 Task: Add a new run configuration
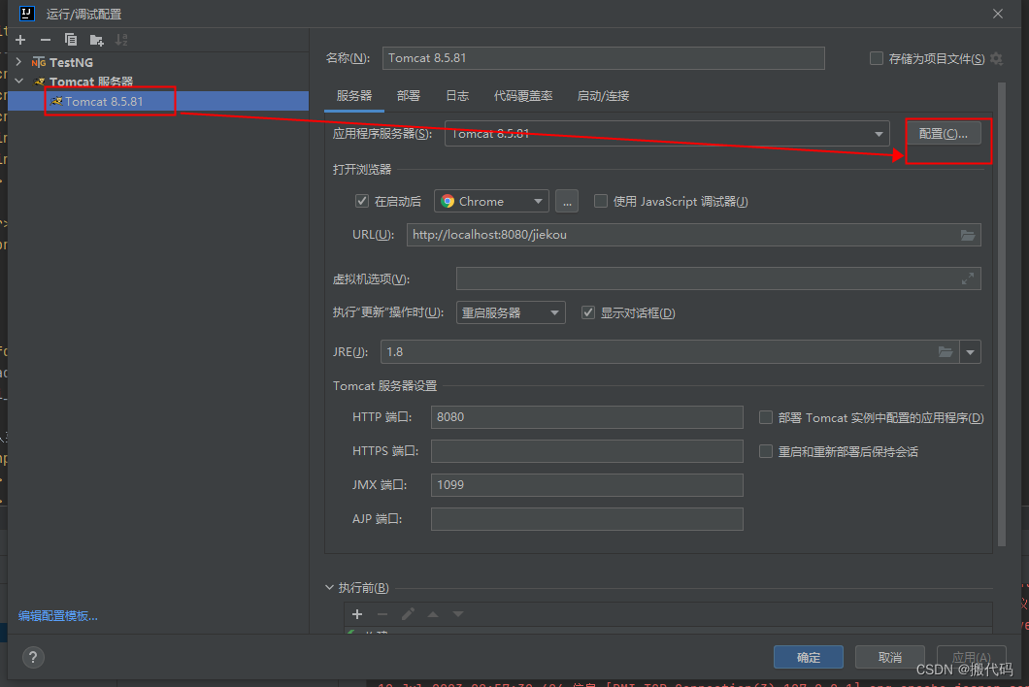pyautogui.click(x=20, y=40)
